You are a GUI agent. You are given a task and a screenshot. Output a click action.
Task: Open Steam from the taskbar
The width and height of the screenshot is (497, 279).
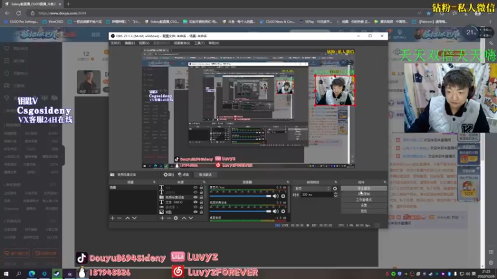pyautogui.click(x=57, y=273)
